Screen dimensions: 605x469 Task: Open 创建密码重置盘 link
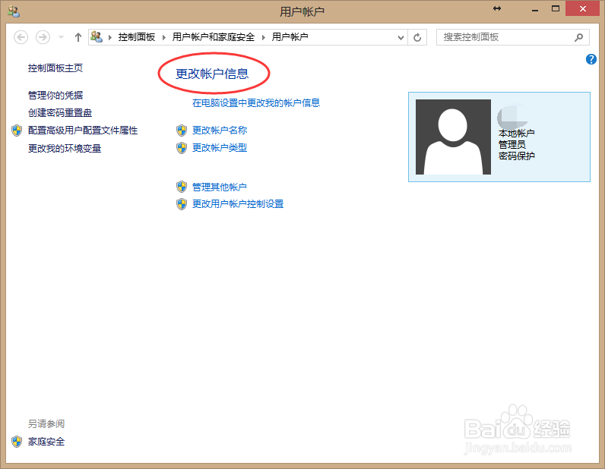pyautogui.click(x=60, y=113)
